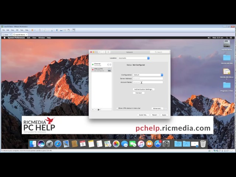Open macOS Edit menu
Viewport: 236px width, 177px height.
coord(28,38)
